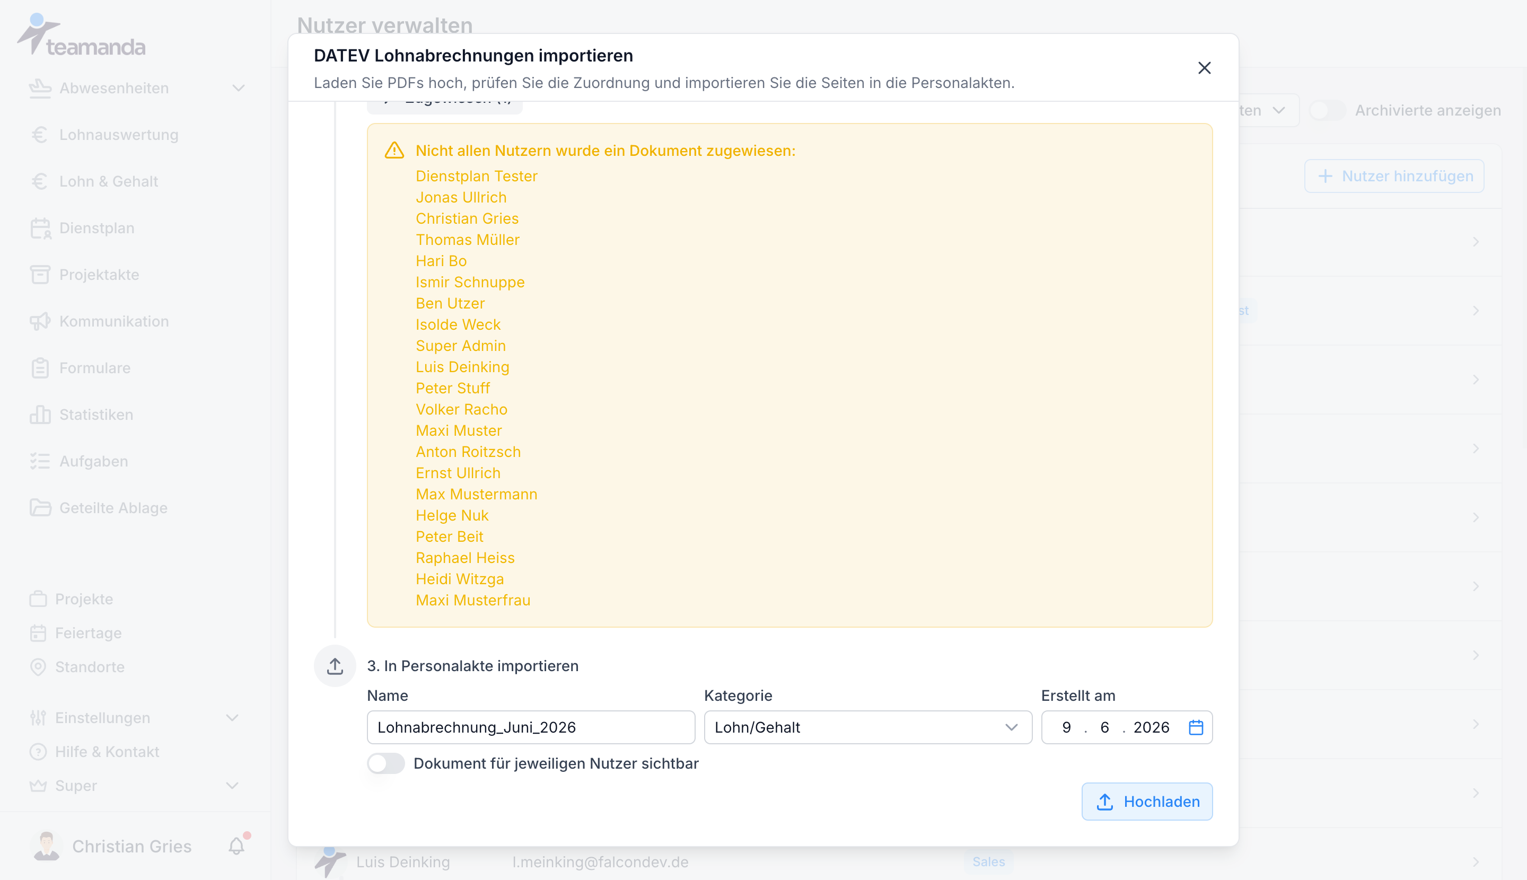Click the yellow warning triangle icon
Screen dimensions: 1527x880
click(x=394, y=151)
